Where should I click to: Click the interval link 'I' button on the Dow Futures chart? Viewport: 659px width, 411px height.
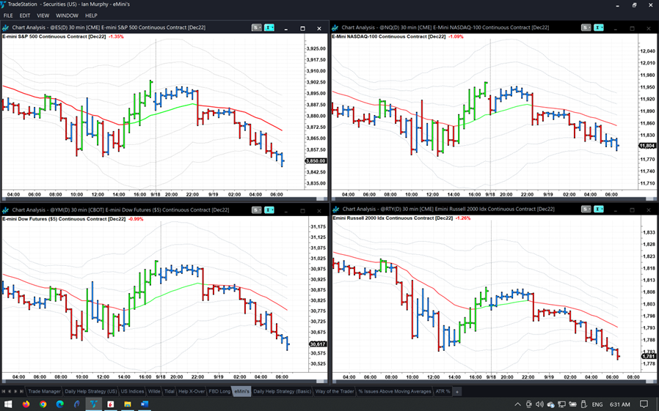(269, 210)
